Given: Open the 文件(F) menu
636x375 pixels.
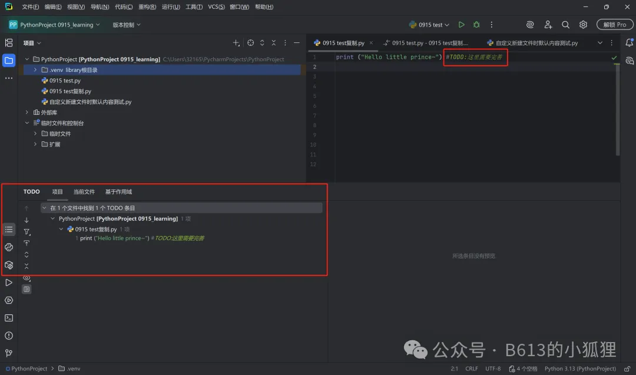Looking at the screenshot, I should coord(31,7).
